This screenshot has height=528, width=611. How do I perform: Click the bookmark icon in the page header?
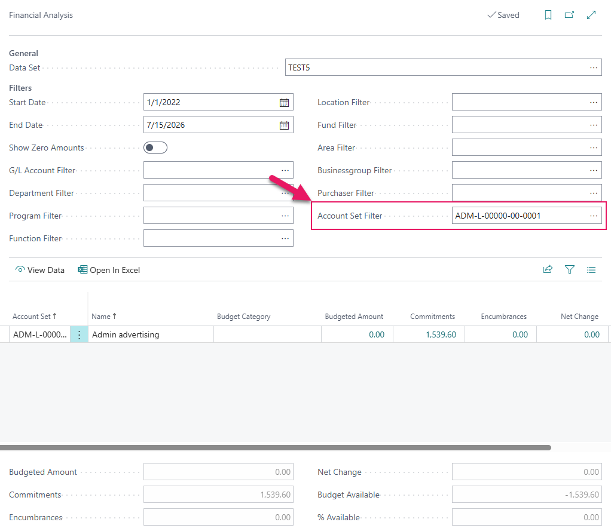click(548, 15)
